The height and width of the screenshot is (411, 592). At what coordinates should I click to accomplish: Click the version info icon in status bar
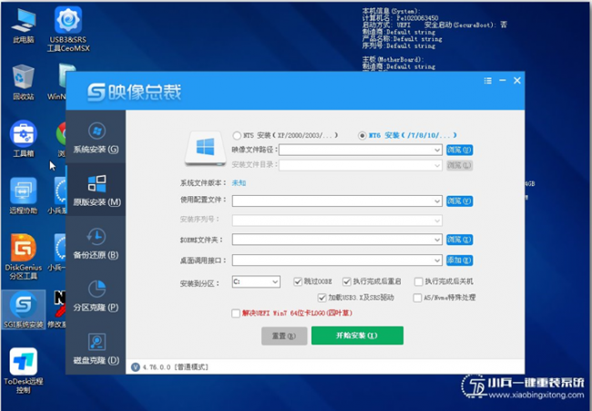pos(135,367)
